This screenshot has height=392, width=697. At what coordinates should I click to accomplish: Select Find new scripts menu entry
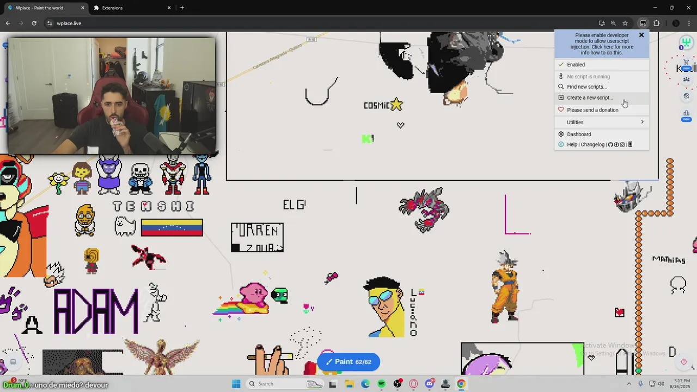(602, 87)
